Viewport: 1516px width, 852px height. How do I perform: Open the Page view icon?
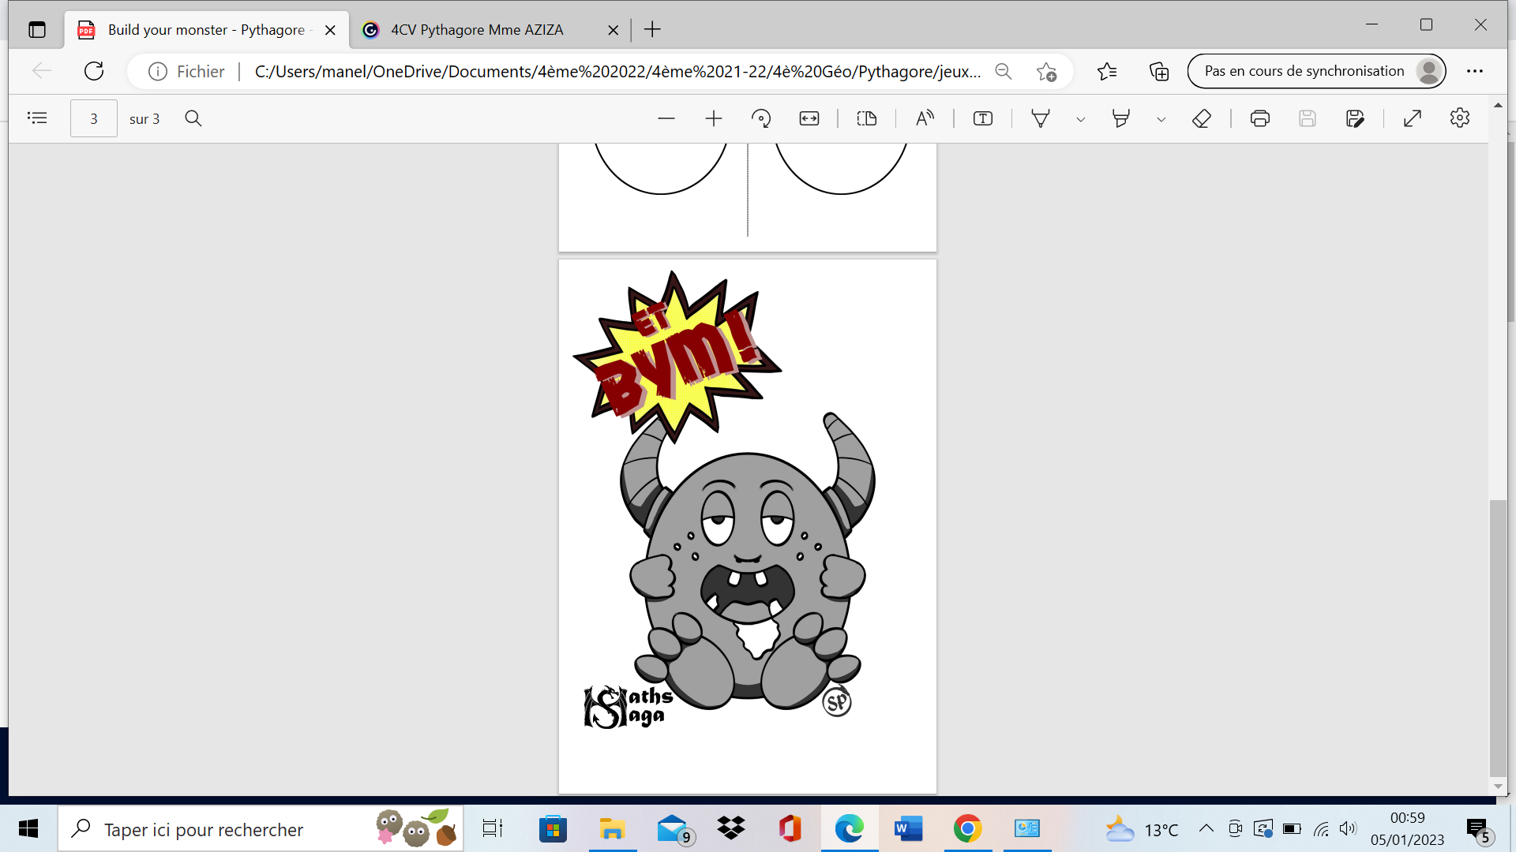(867, 118)
